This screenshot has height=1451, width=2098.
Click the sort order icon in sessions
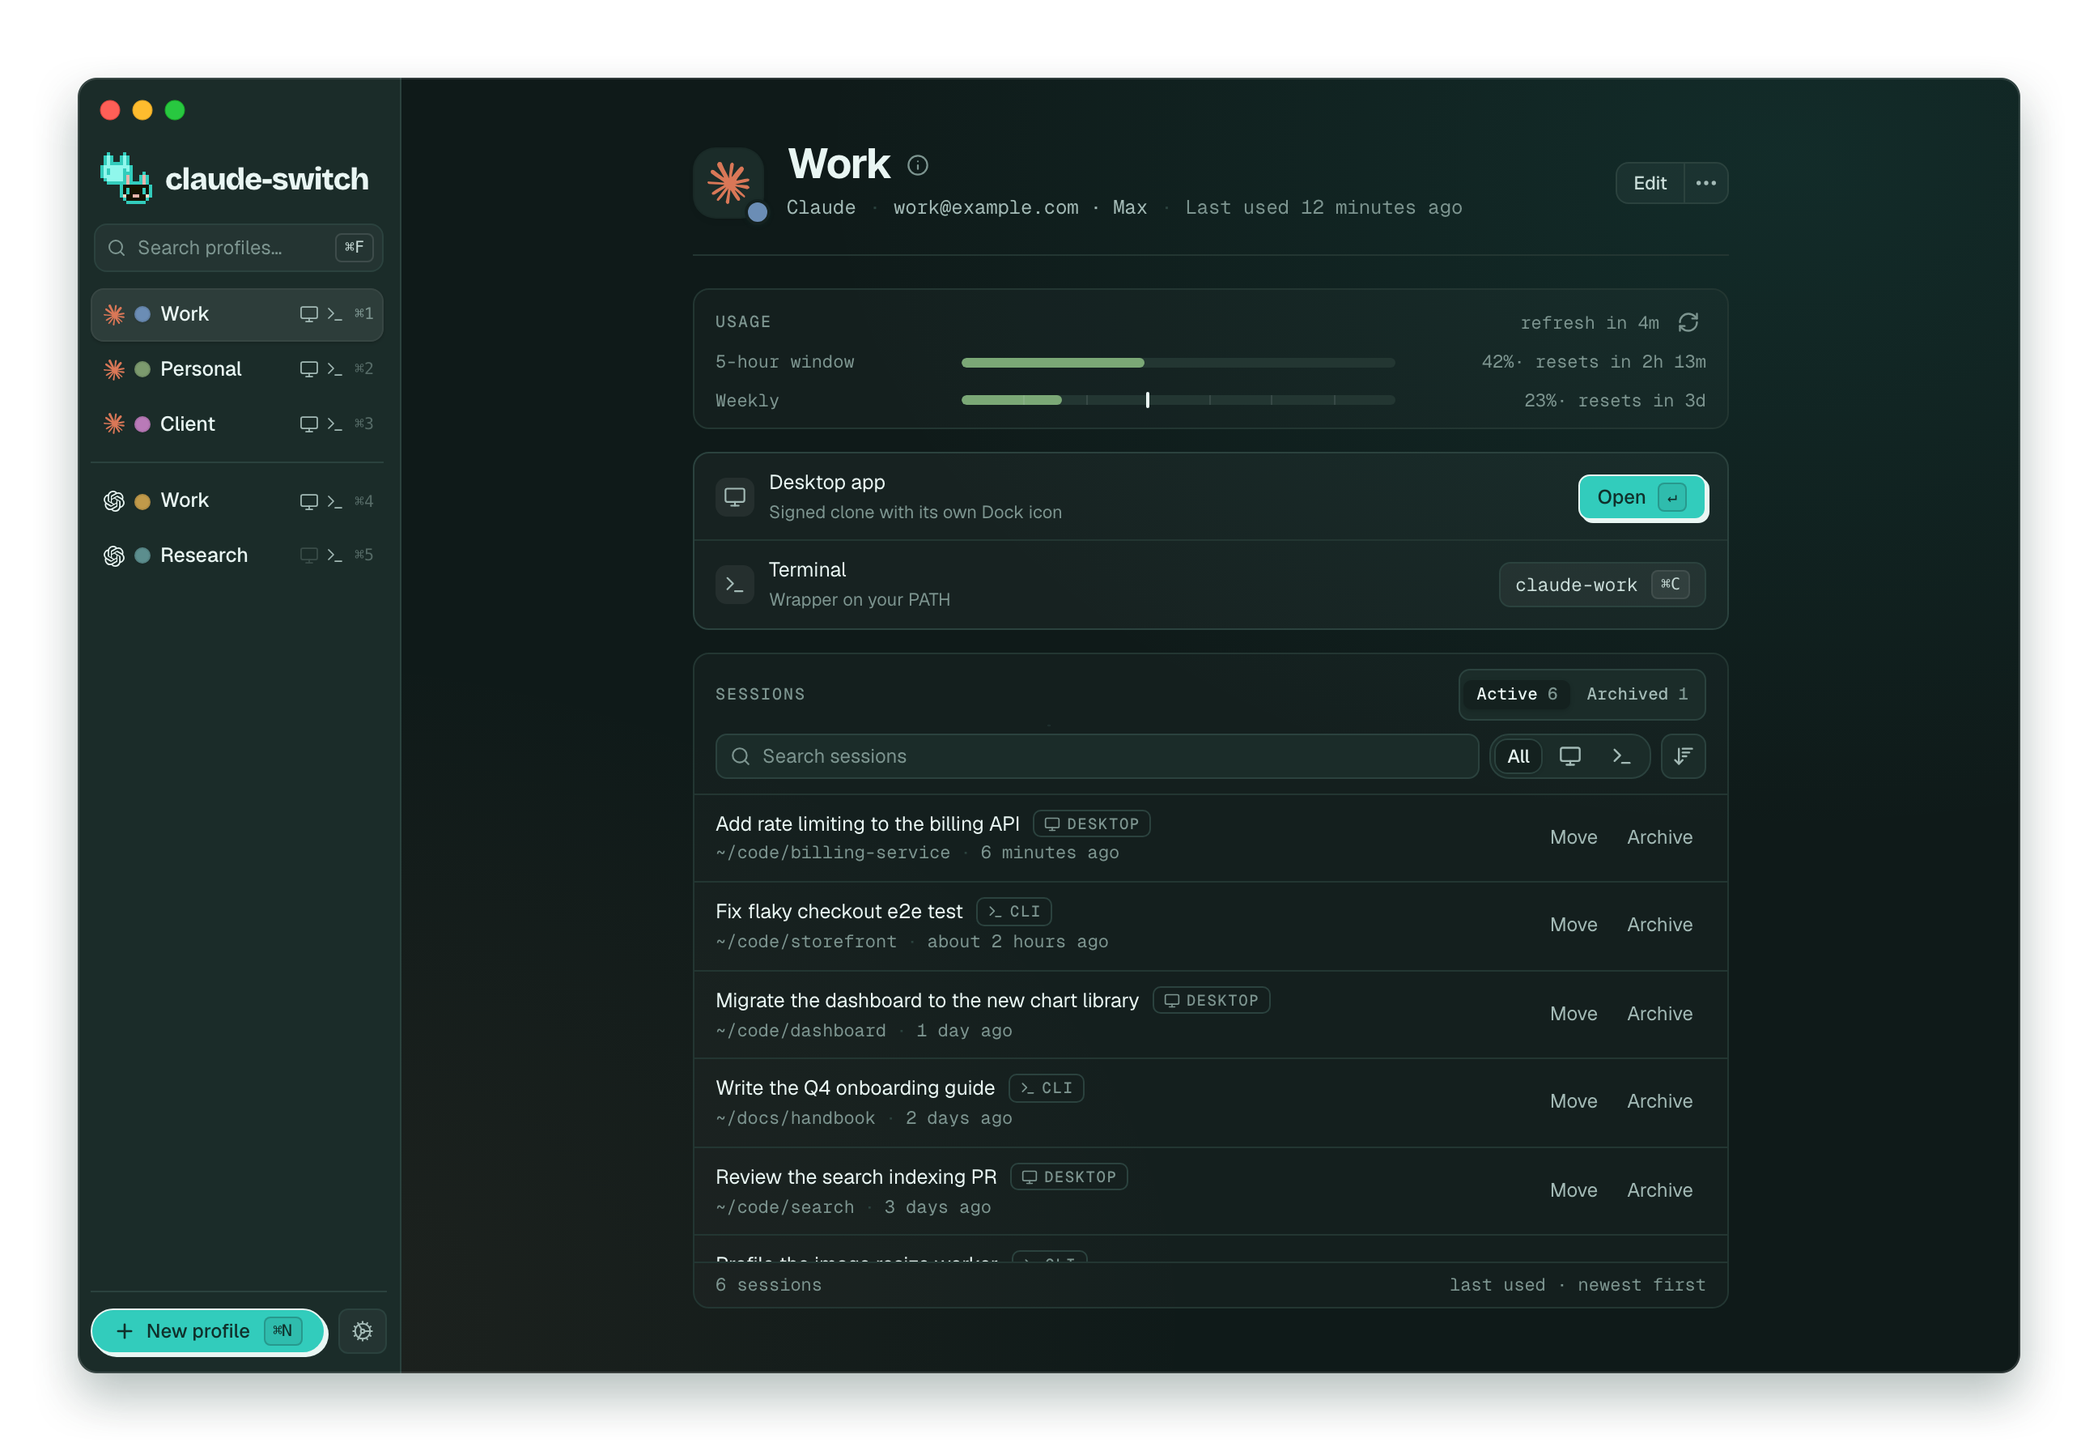[1683, 756]
